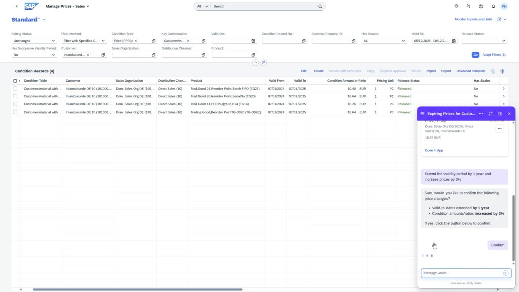Screen dimensions: 519x292
Task: Open Manage Prices - Sales navigation menu
Action: [88, 6]
